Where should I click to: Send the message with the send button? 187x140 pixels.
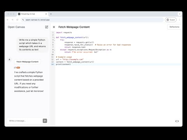[45, 121]
